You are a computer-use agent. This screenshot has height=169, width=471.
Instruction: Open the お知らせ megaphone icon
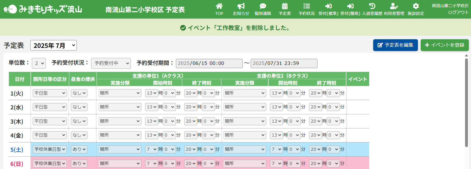[241, 6]
